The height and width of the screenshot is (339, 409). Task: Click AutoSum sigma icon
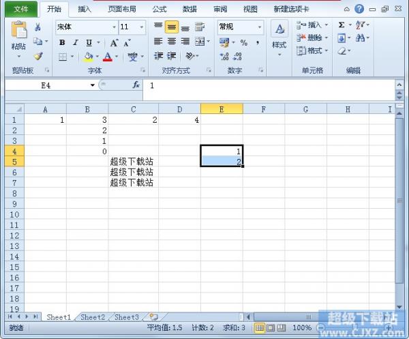[x=342, y=25]
